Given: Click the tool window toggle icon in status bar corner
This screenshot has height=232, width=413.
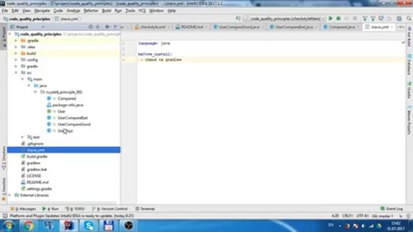Looking at the screenshot, I should point(5,216).
